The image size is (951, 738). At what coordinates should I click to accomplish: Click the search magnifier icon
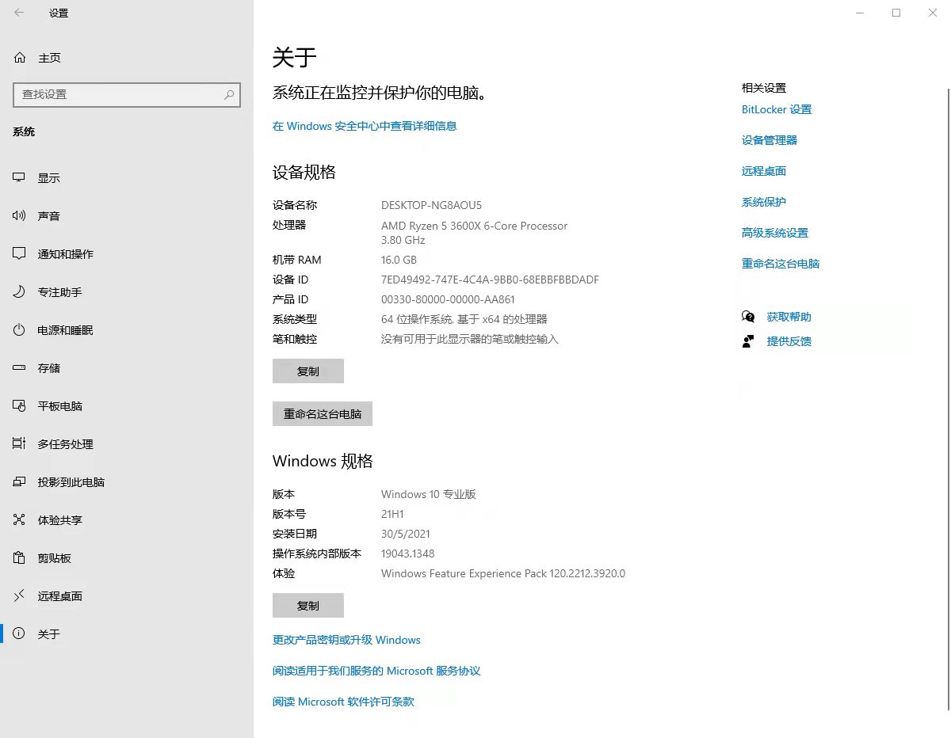coord(229,94)
